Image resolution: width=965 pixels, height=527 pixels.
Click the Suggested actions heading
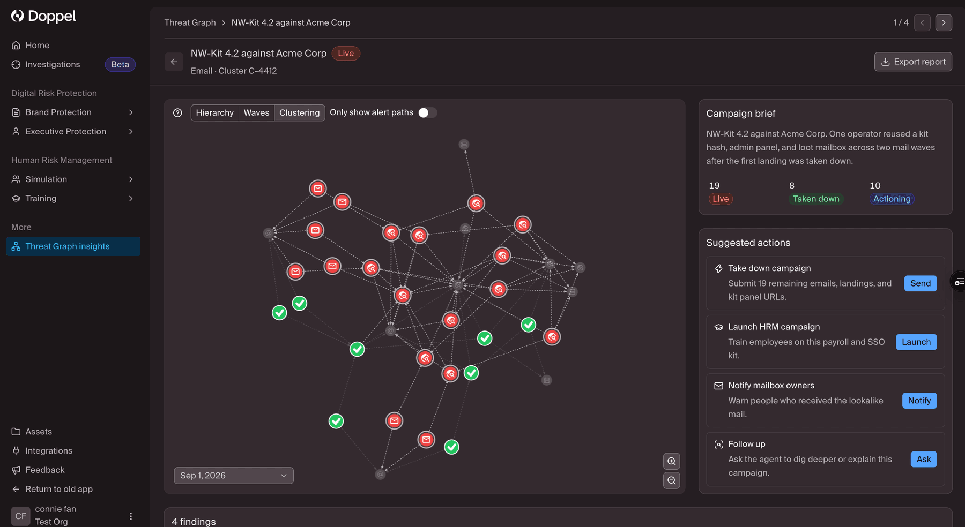point(748,243)
